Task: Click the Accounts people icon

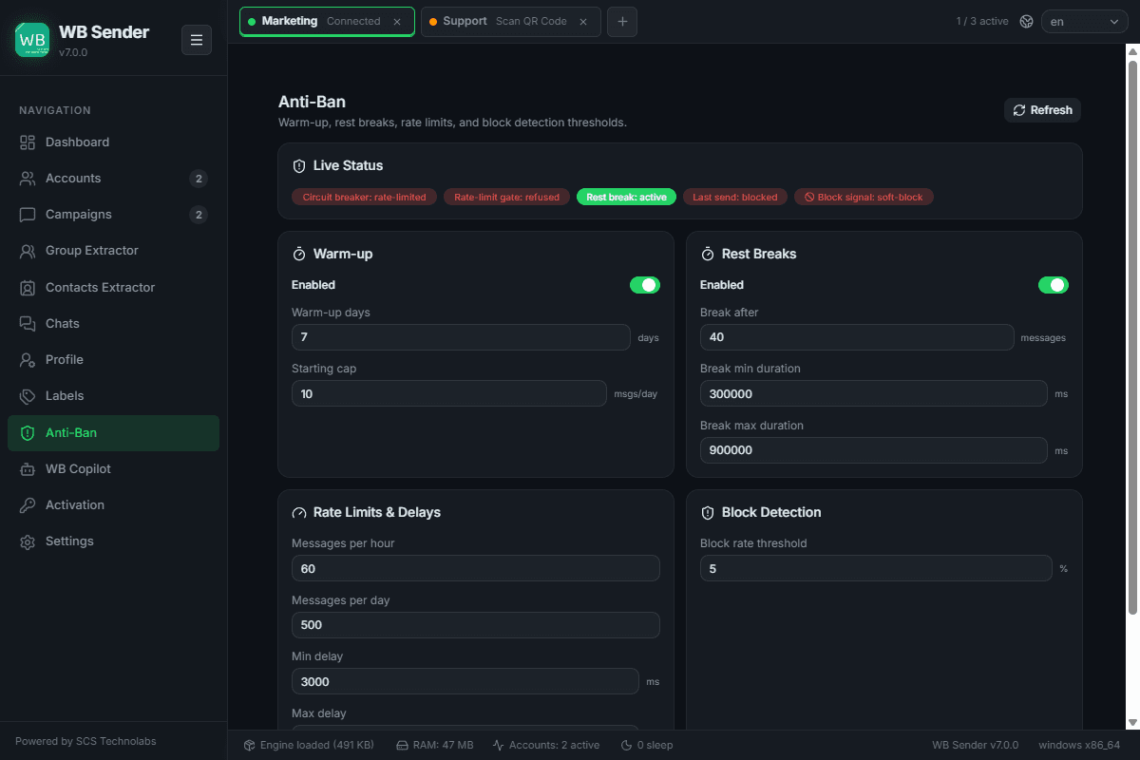Action: (x=28, y=179)
